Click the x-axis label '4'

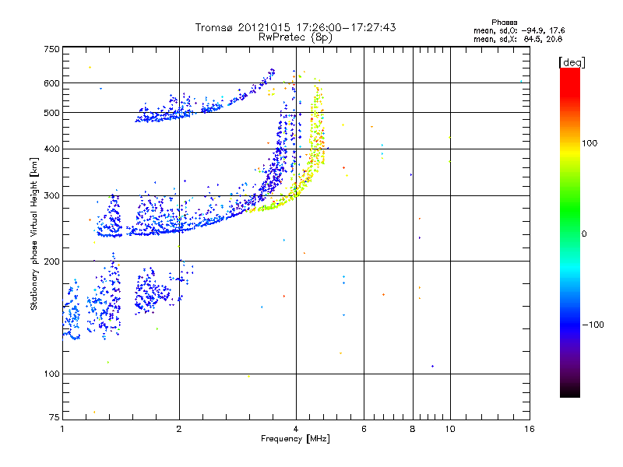coord(296,429)
